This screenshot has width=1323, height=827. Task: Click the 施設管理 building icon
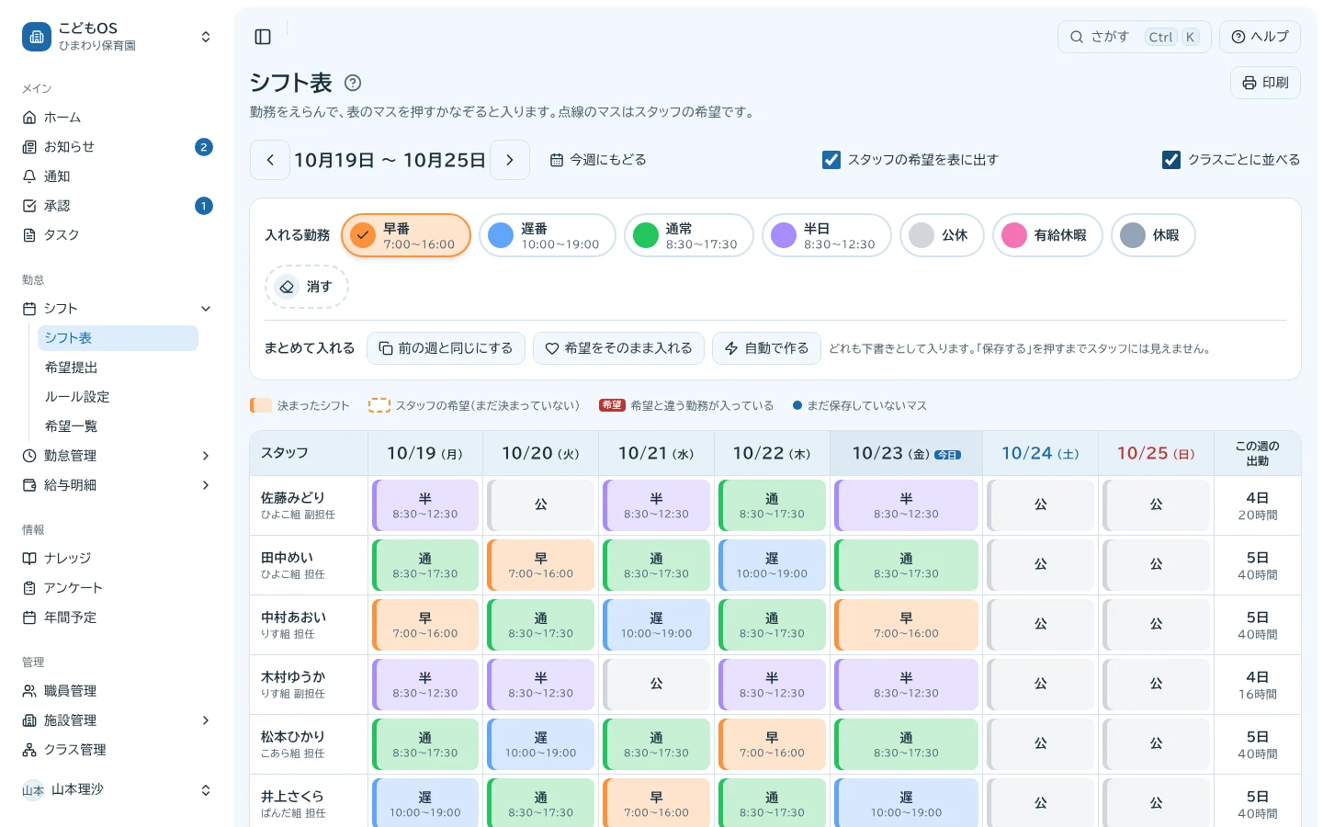point(29,720)
